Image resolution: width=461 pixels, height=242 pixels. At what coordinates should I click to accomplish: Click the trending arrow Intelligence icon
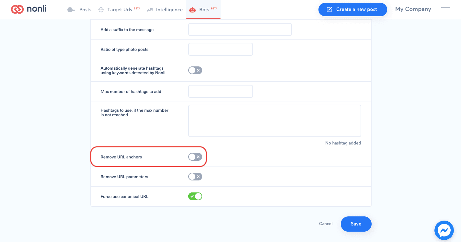click(x=150, y=10)
